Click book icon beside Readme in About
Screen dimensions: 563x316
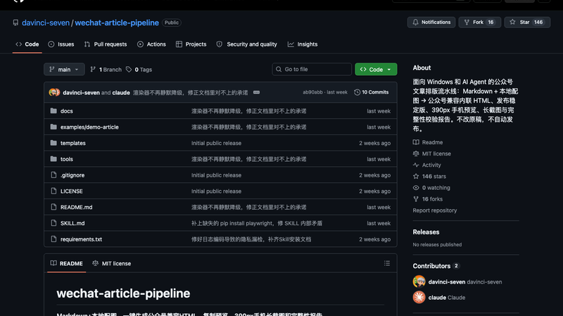(x=416, y=142)
